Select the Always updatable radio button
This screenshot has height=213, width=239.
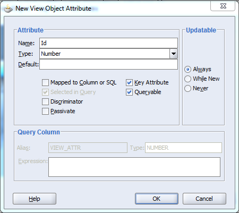(187, 69)
